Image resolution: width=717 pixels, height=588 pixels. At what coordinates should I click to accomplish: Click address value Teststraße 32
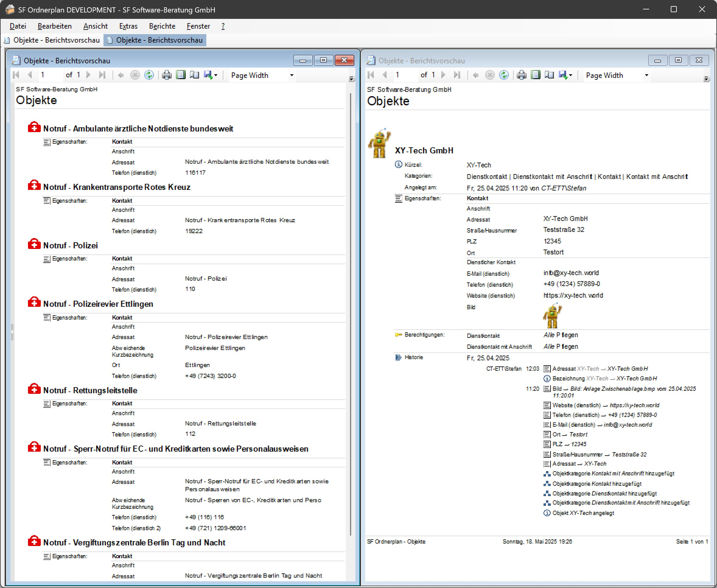(x=564, y=230)
